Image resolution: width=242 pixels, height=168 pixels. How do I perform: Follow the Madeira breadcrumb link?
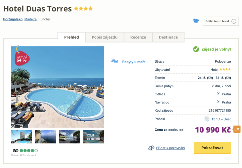[x=30, y=19]
